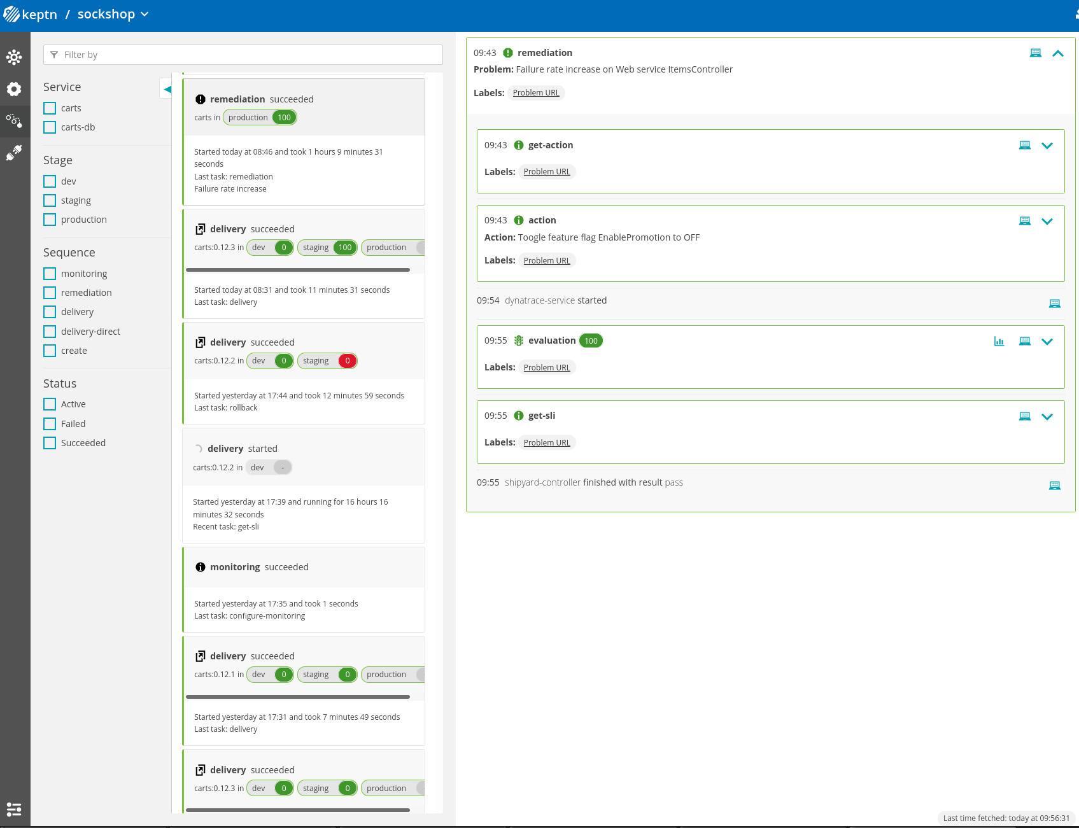
Task: Select the monitoring succeeded sequence card
Action: (x=304, y=590)
